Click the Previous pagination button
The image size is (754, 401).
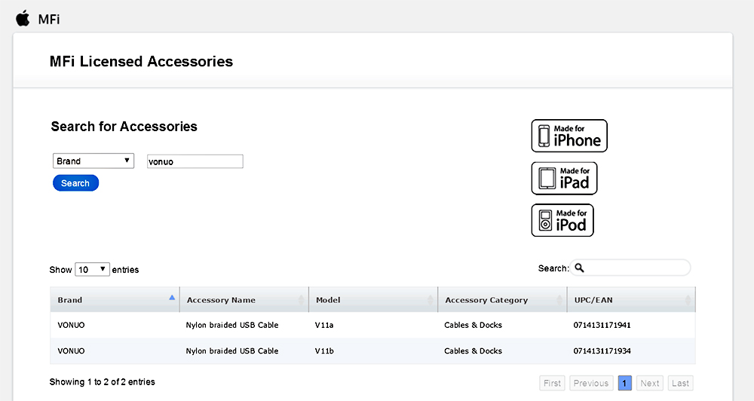coord(591,383)
